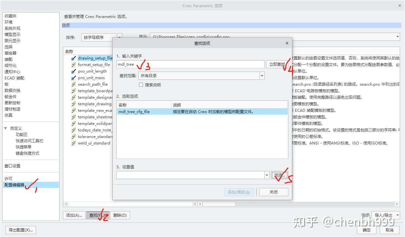Click the lightning icon next to template_sheetmetal option
405x238 pixels.
click(x=74, y=117)
